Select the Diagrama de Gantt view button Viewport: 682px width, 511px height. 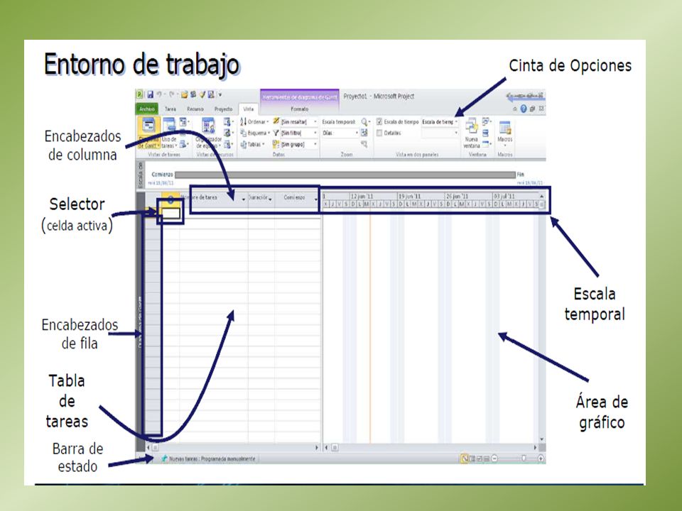tap(148, 133)
